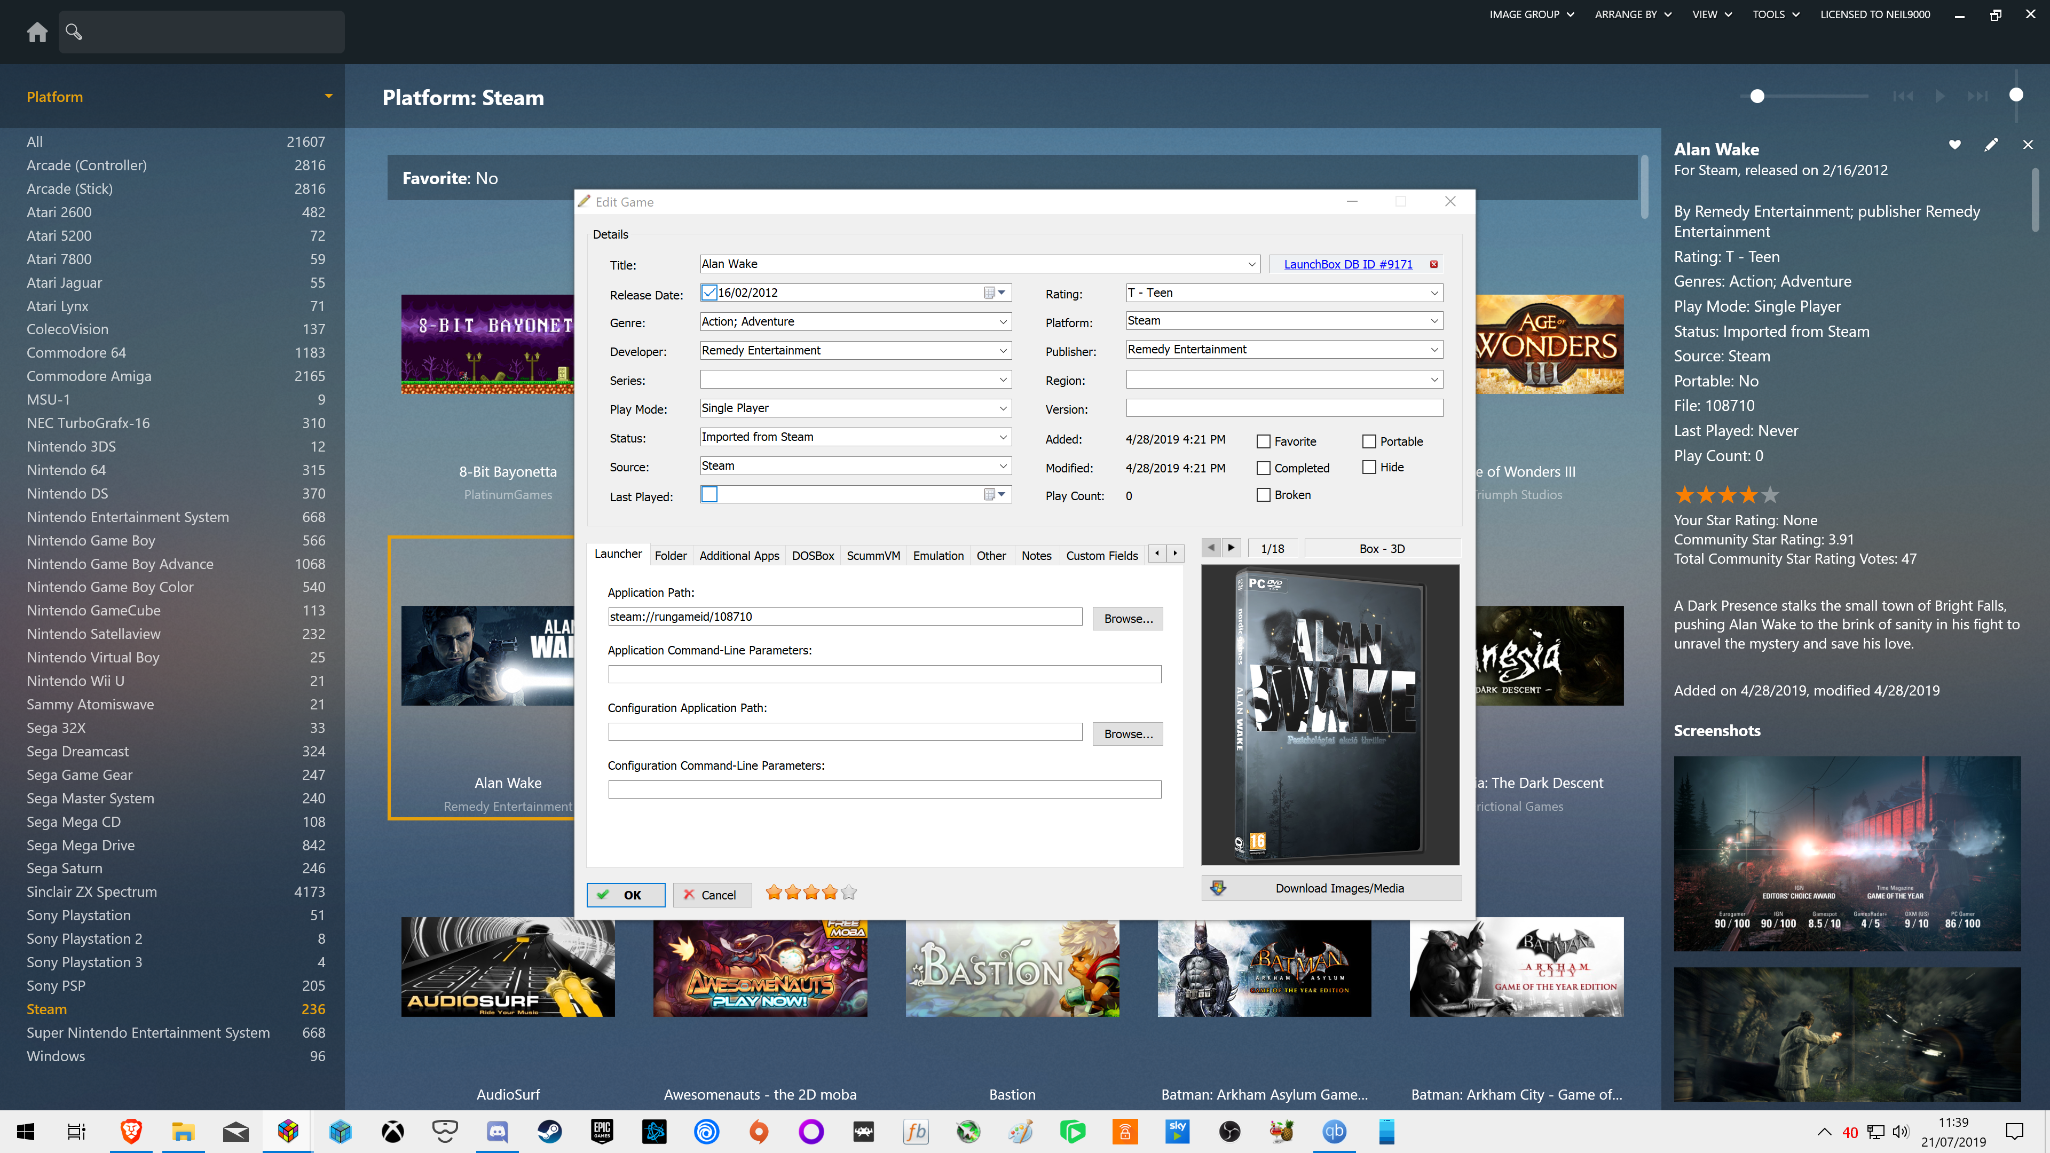This screenshot has width=2050, height=1153.
Task: Open the Last Played calendar picker
Action: (x=996, y=494)
